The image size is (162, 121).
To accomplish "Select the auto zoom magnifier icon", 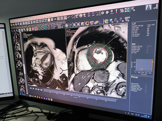I will point(111,12).
